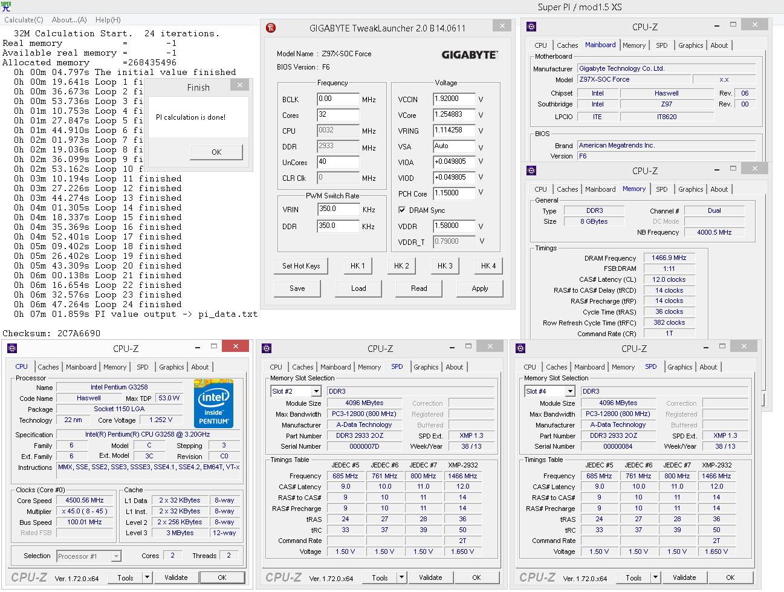Image resolution: width=784 pixels, height=592 pixels.
Task: Minimize the TweakLauncher-adjacent Mainboard CPU-Z window
Action: tap(717, 25)
